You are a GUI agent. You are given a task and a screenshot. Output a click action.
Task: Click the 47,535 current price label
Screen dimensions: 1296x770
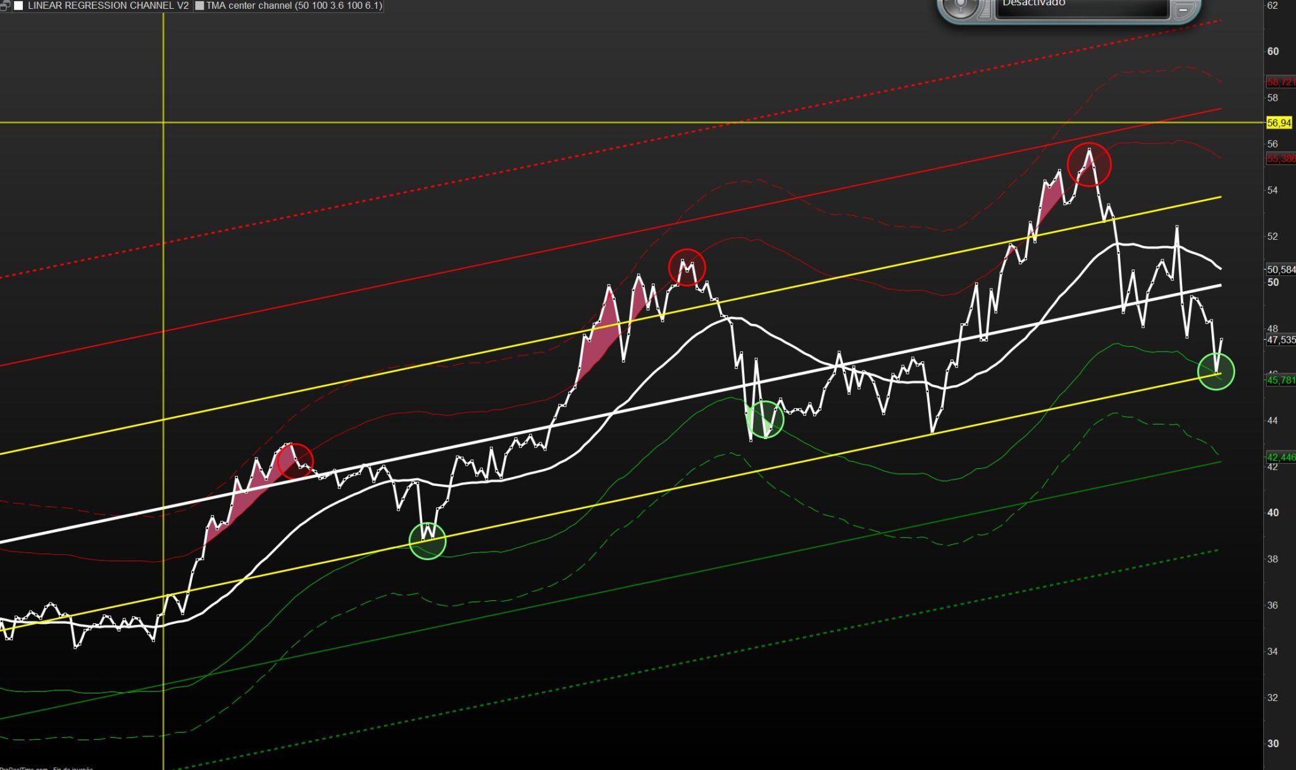click(x=1280, y=340)
